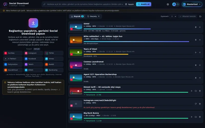The width and height of the screenshot is (205, 128).
Task: Click the Agent 327 thumbnail
Action: pos(76,78)
